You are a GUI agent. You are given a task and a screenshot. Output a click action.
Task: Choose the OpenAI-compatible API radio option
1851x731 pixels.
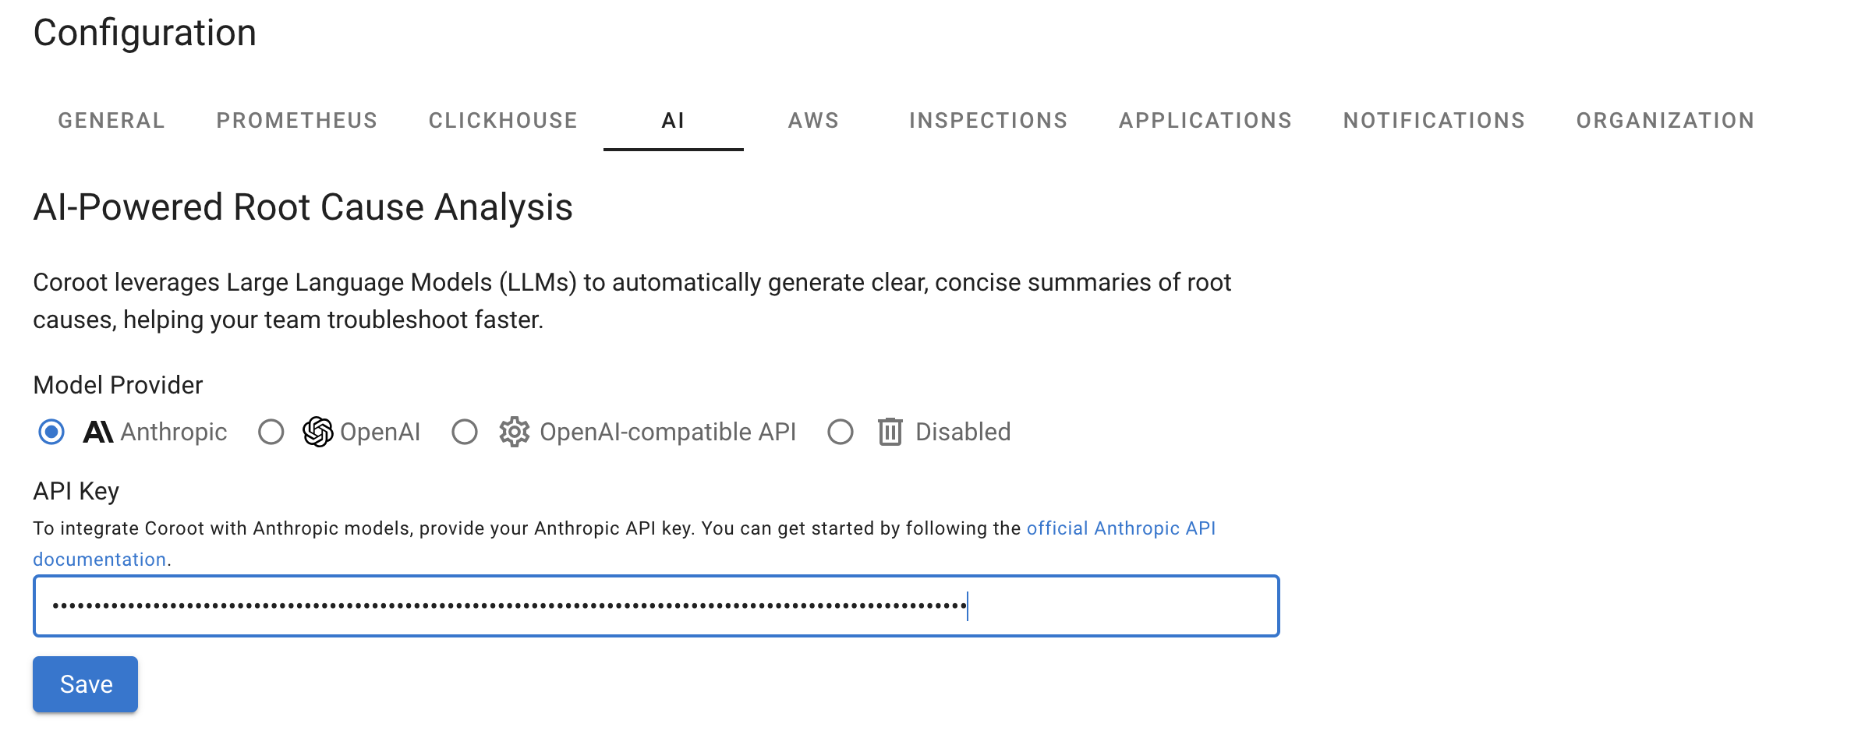465,432
